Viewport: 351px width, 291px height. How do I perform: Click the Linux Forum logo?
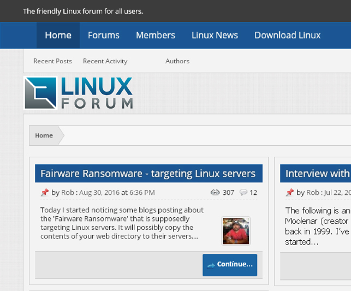point(79,93)
